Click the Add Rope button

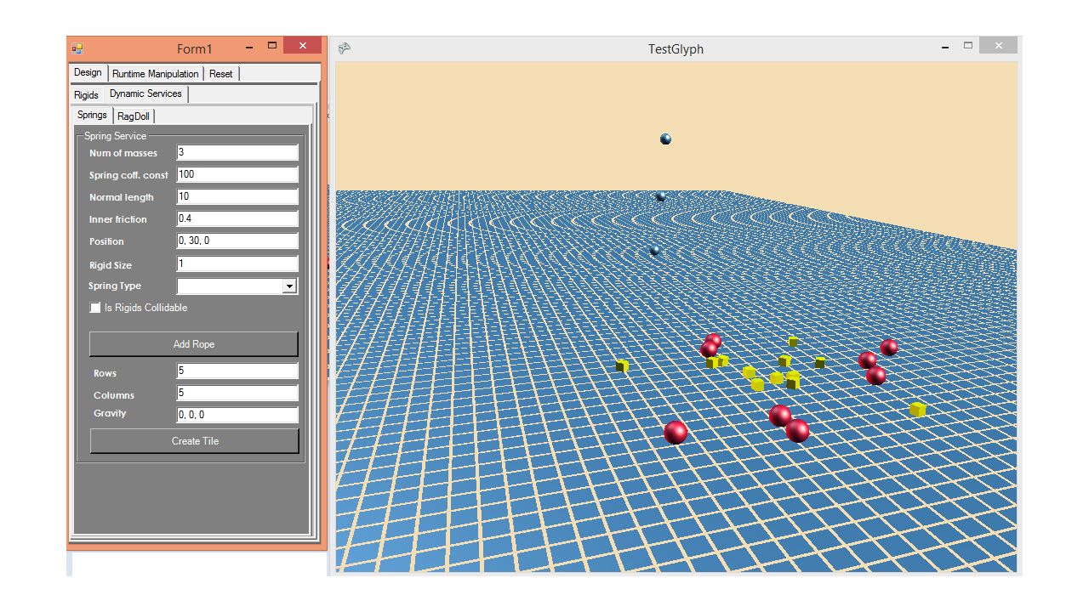(193, 343)
